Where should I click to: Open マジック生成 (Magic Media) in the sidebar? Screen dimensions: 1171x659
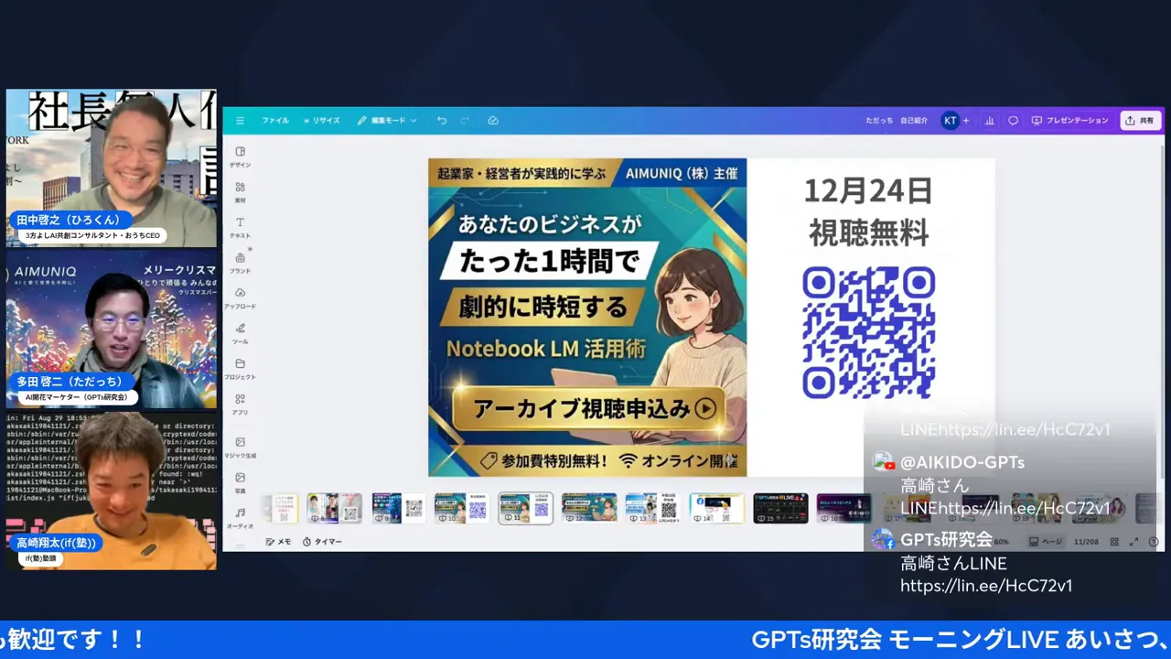(240, 448)
